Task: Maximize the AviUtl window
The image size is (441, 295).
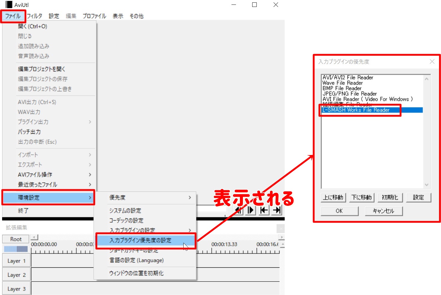Action: pyautogui.click(x=254, y=5)
